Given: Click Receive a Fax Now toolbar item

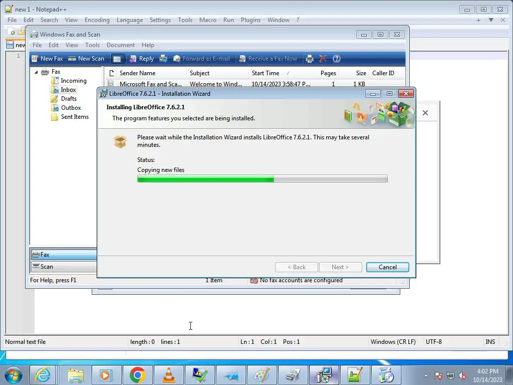Looking at the screenshot, I should click(269, 59).
